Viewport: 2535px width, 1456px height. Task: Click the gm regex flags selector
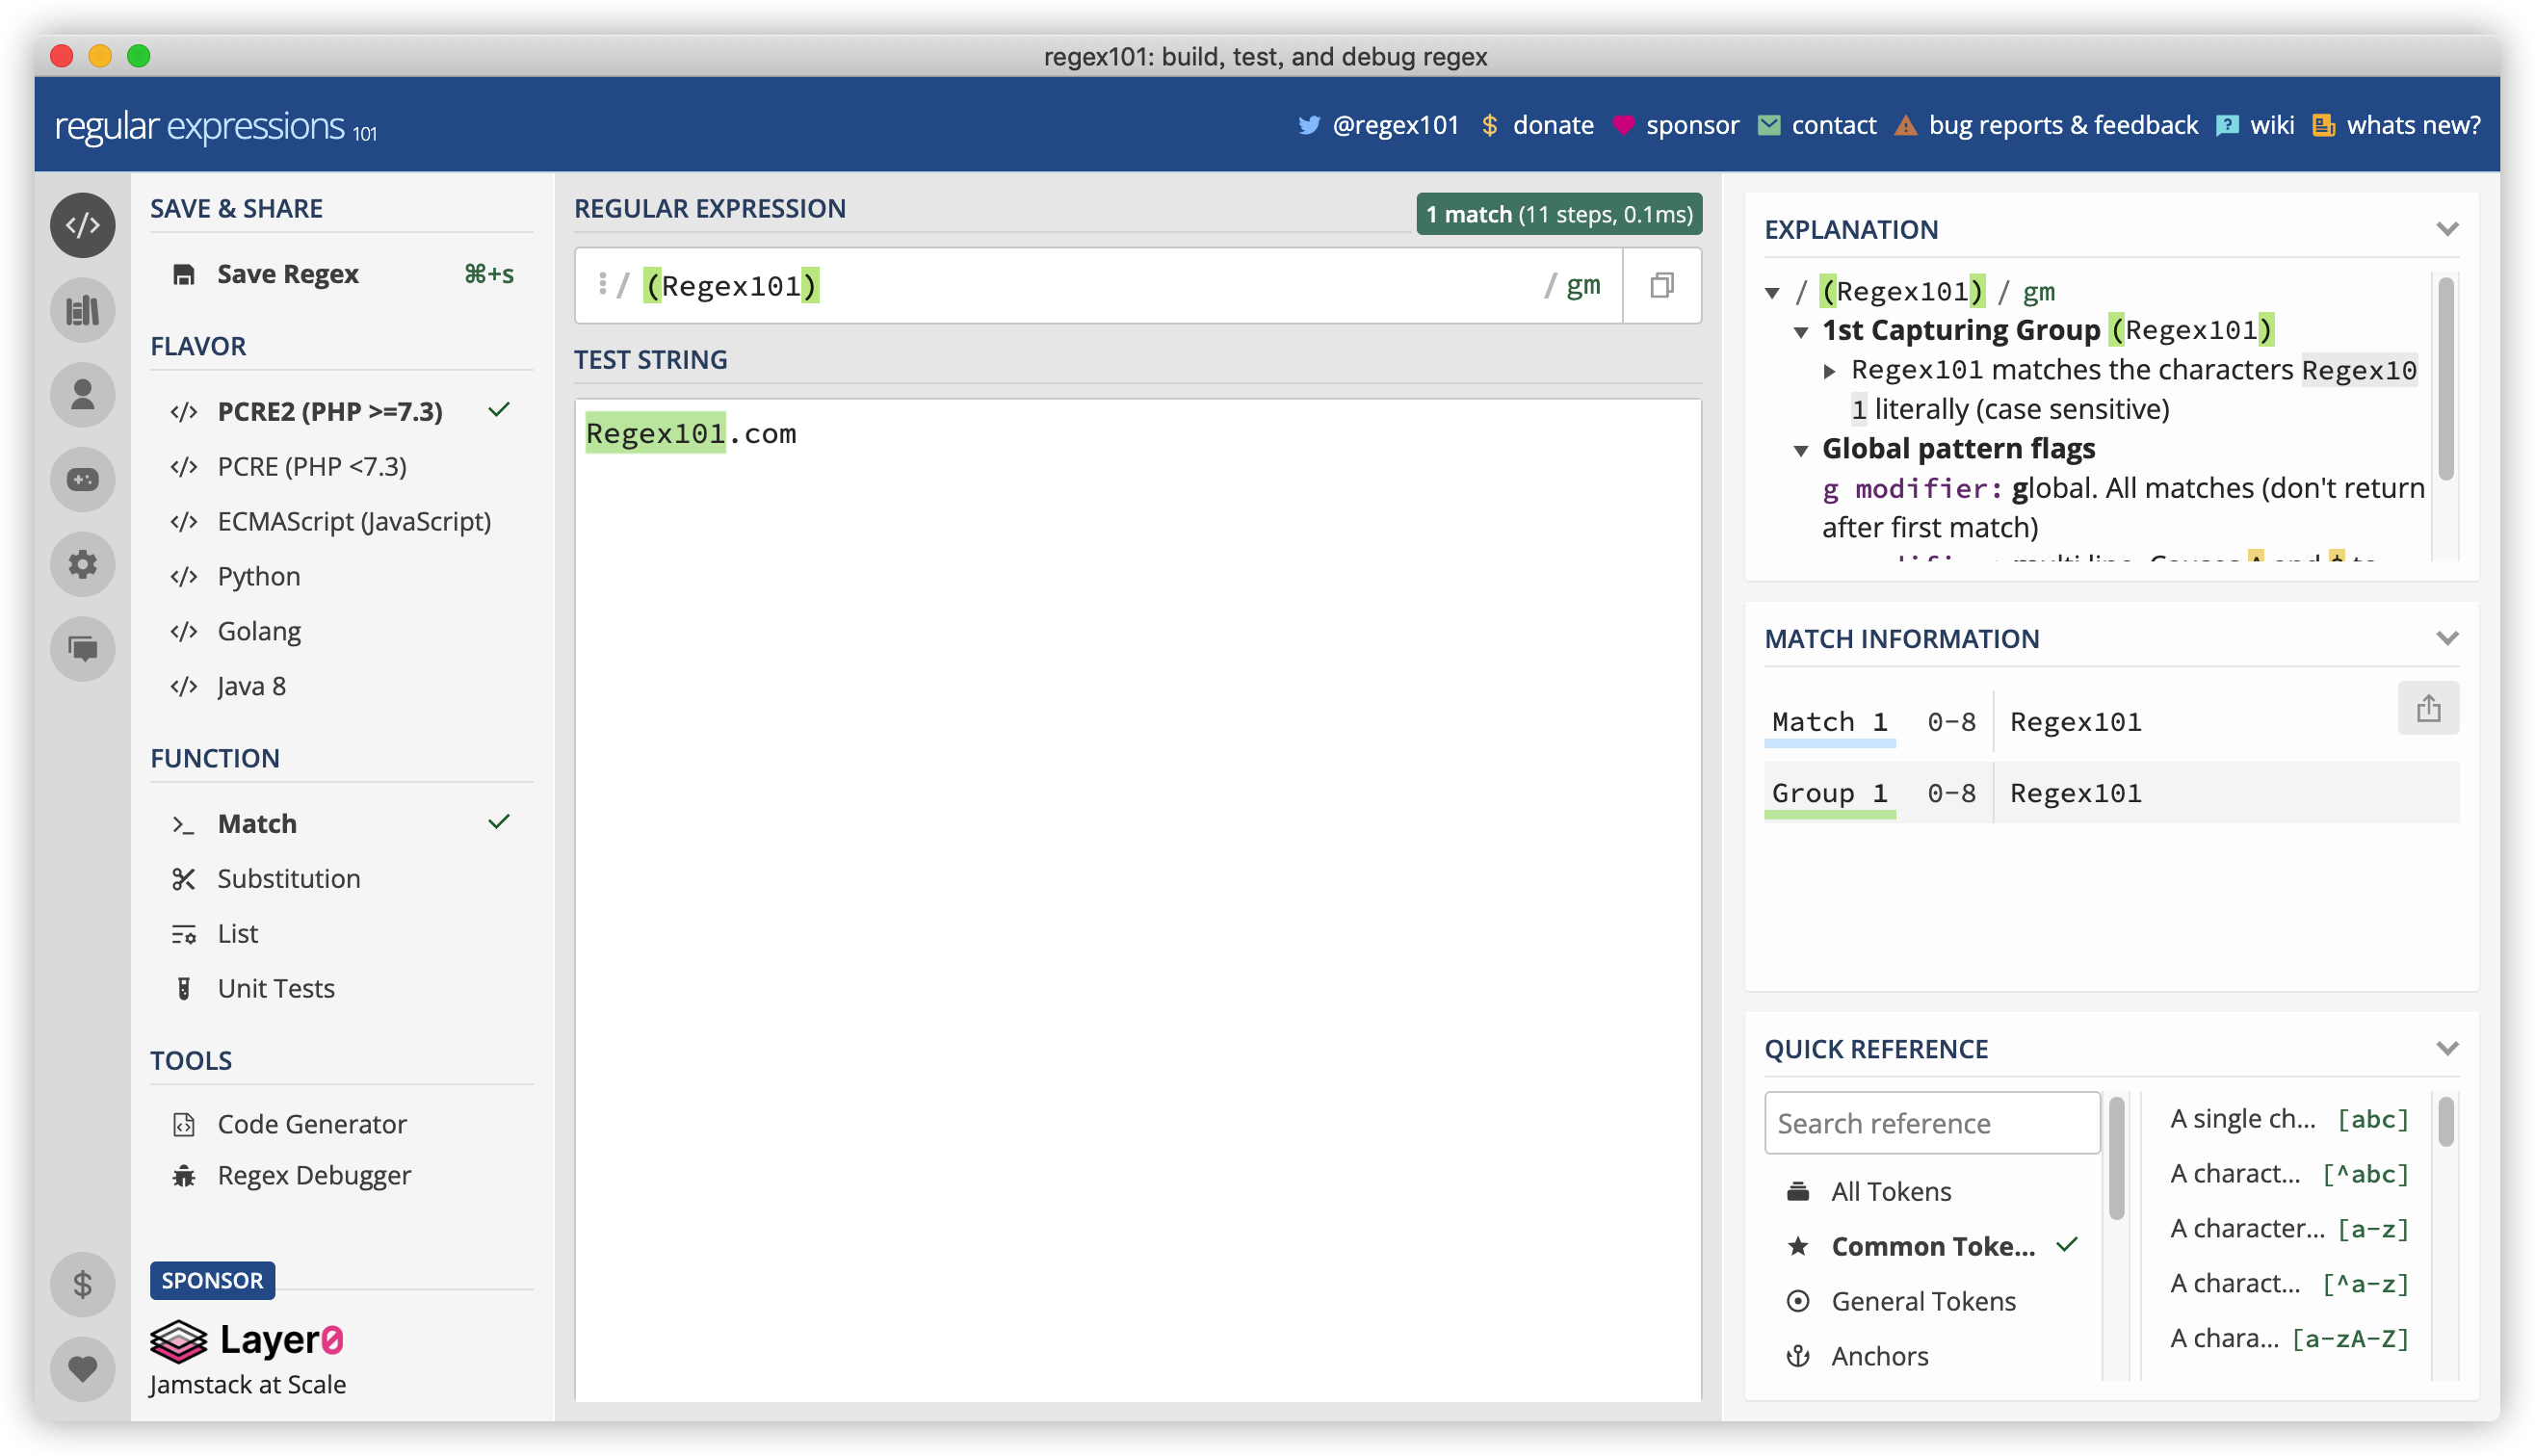[x=1582, y=286]
